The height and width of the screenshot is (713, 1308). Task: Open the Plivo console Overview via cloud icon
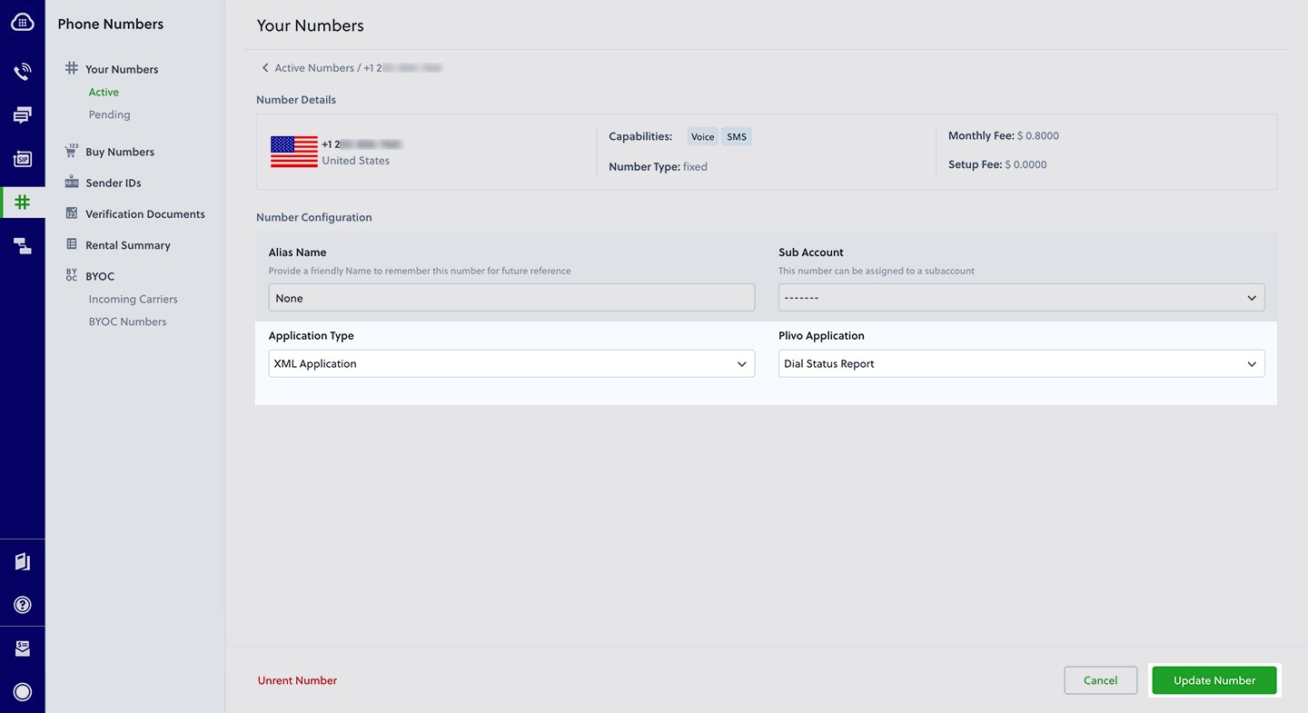click(x=22, y=22)
